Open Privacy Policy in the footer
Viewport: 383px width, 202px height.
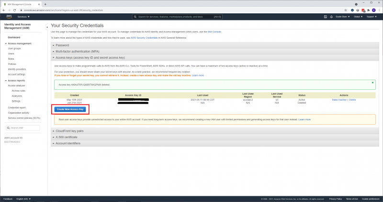[x=336, y=199]
